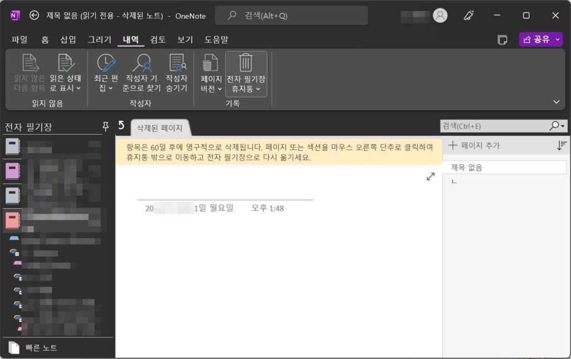Go back with the back arrow button
The height and width of the screenshot is (359, 571).
coord(34,15)
